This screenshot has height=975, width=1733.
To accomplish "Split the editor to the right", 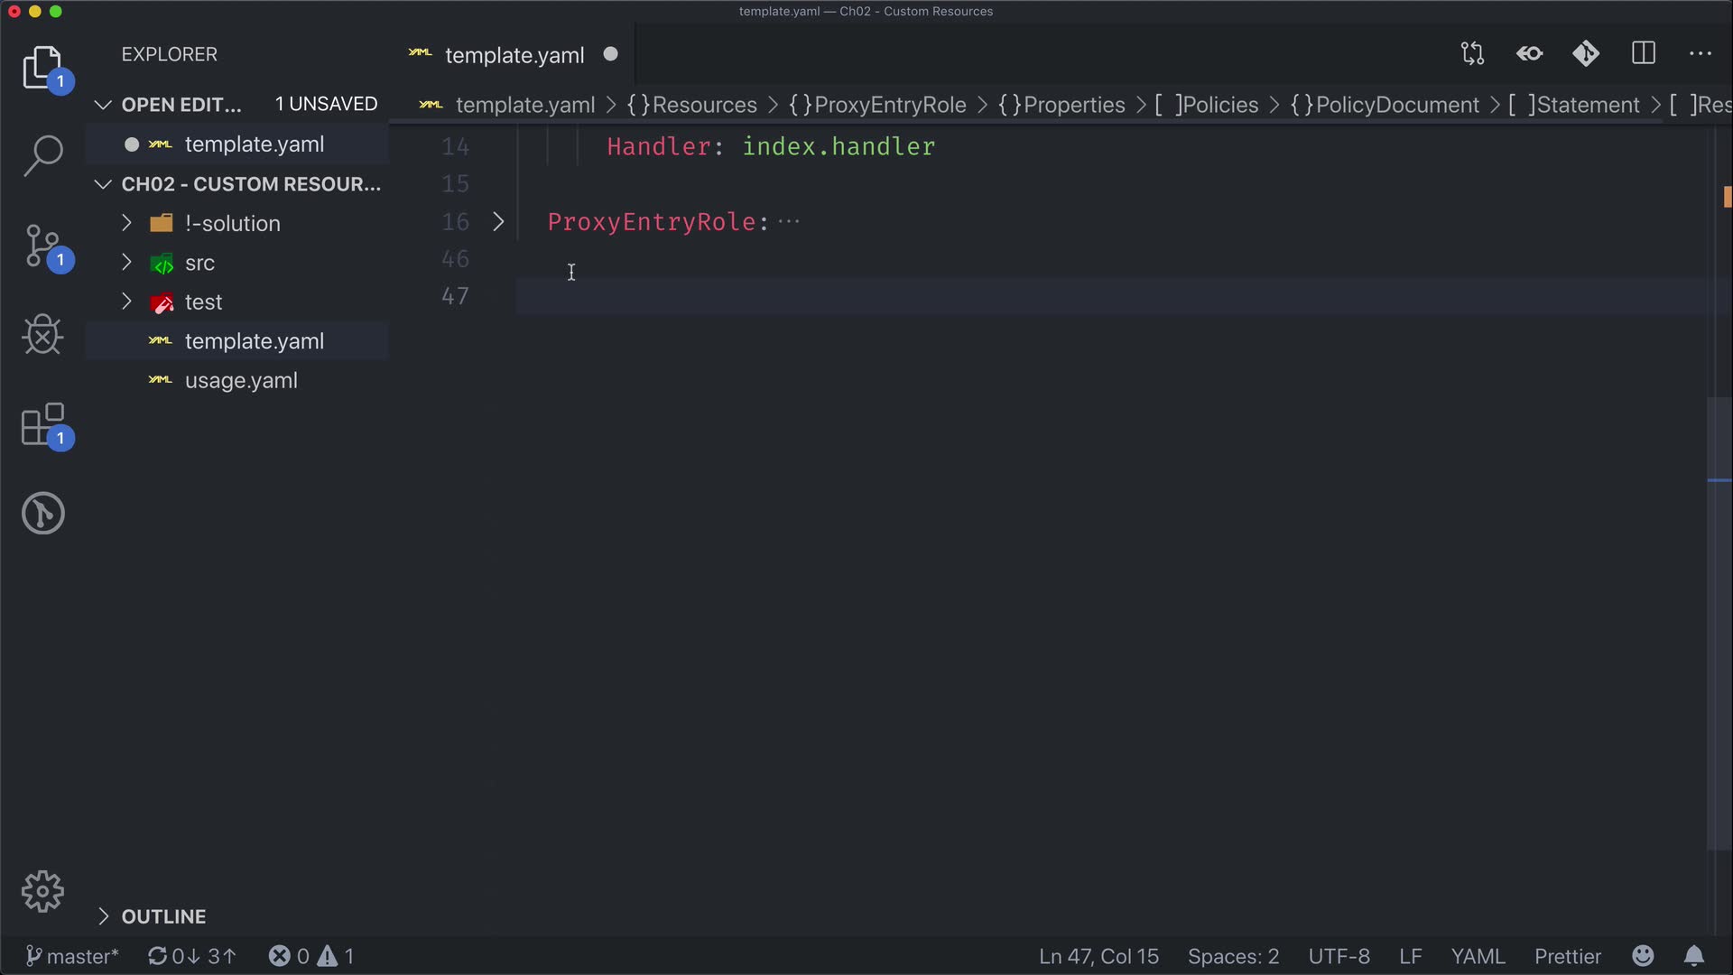I will [1644, 54].
